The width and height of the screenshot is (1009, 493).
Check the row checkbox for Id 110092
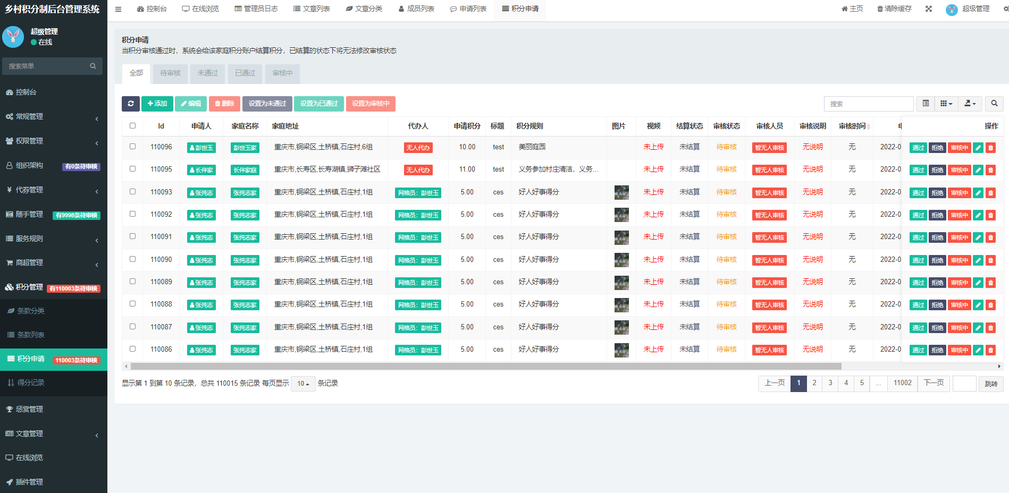[132, 214]
